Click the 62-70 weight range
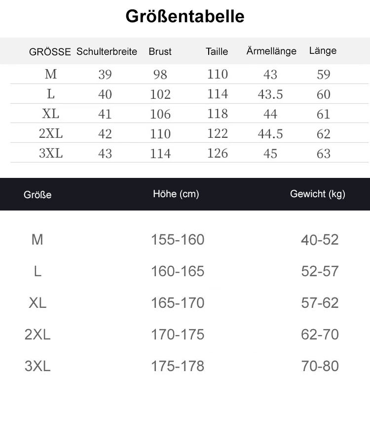 pyautogui.click(x=320, y=335)
